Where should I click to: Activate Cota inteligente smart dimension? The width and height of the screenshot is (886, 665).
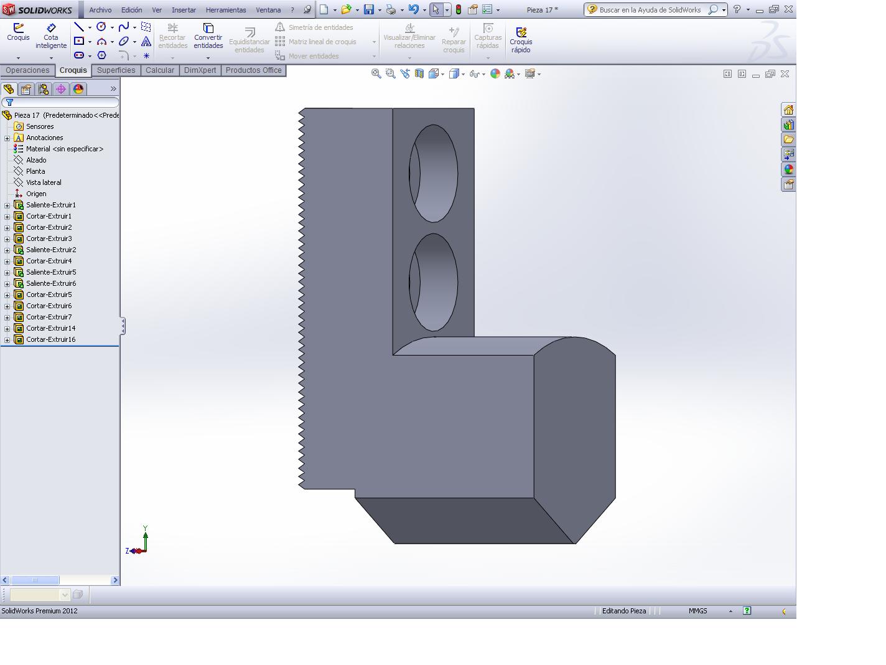pyautogui.click(x=51, y=37)
